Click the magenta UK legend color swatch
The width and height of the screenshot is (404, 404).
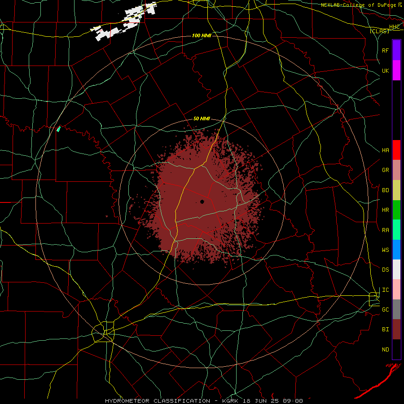click(396, 70)
